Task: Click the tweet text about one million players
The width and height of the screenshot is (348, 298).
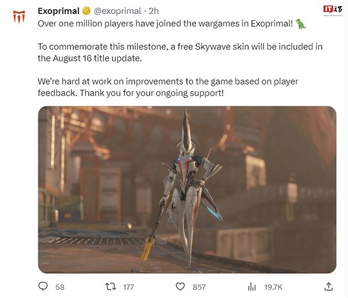Action: [165, 24]
